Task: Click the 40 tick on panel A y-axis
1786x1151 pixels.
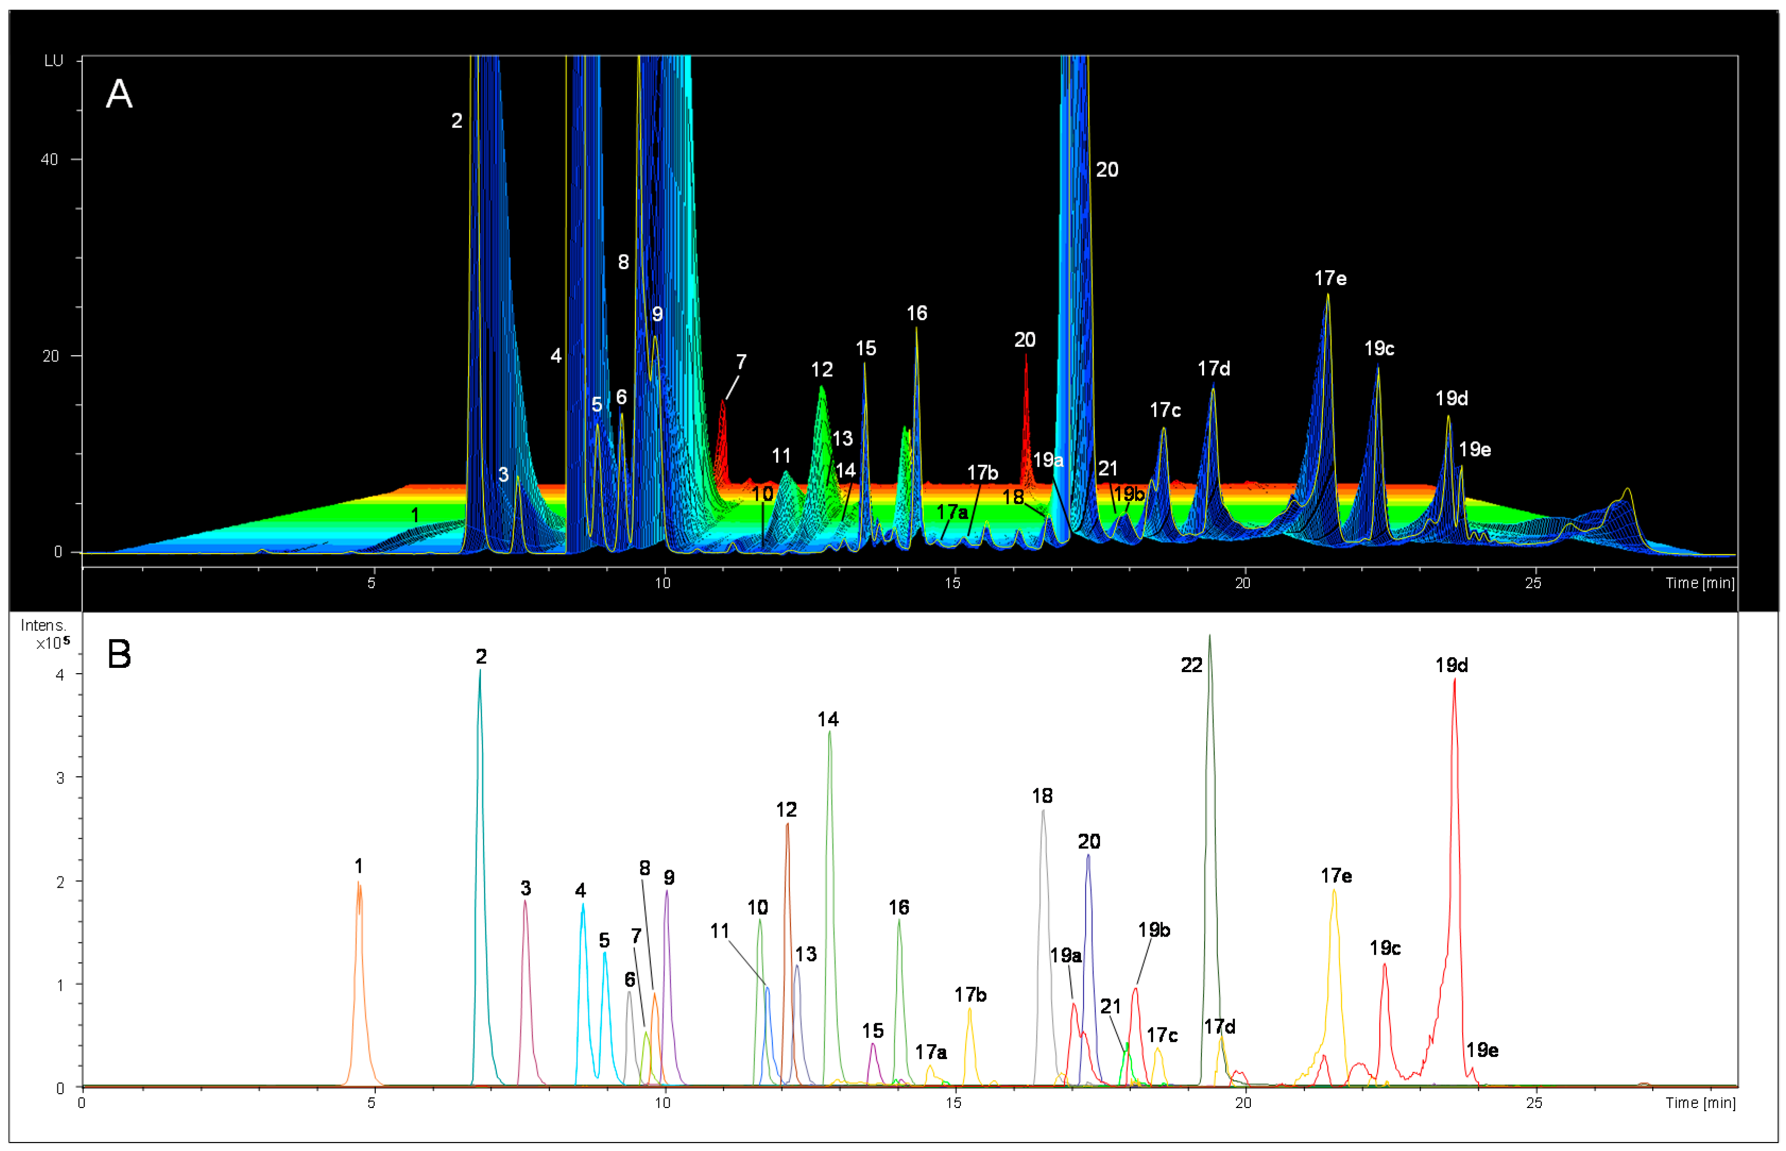Action: [48, 159]
